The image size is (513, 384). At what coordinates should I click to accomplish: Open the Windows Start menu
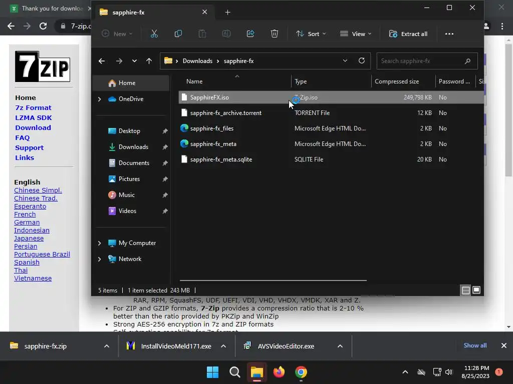212,372
